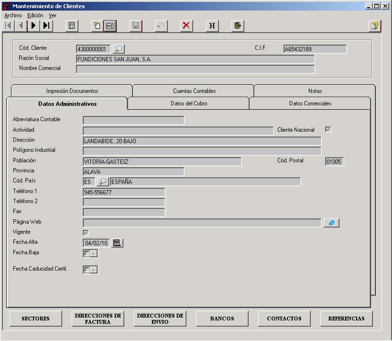Open the web page with the browser icon
The height and width of the screenshot is (341, 392).
(x=331, y=223)
